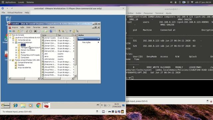The height and width of the screenshot is (120, 213).
Task: Click the Ubuntu top bar sound icon
Action: click(x=171, y=2)
